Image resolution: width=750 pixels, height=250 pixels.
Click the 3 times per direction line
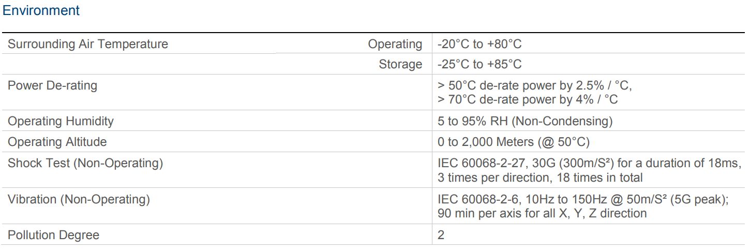click(x=540, y=178)
